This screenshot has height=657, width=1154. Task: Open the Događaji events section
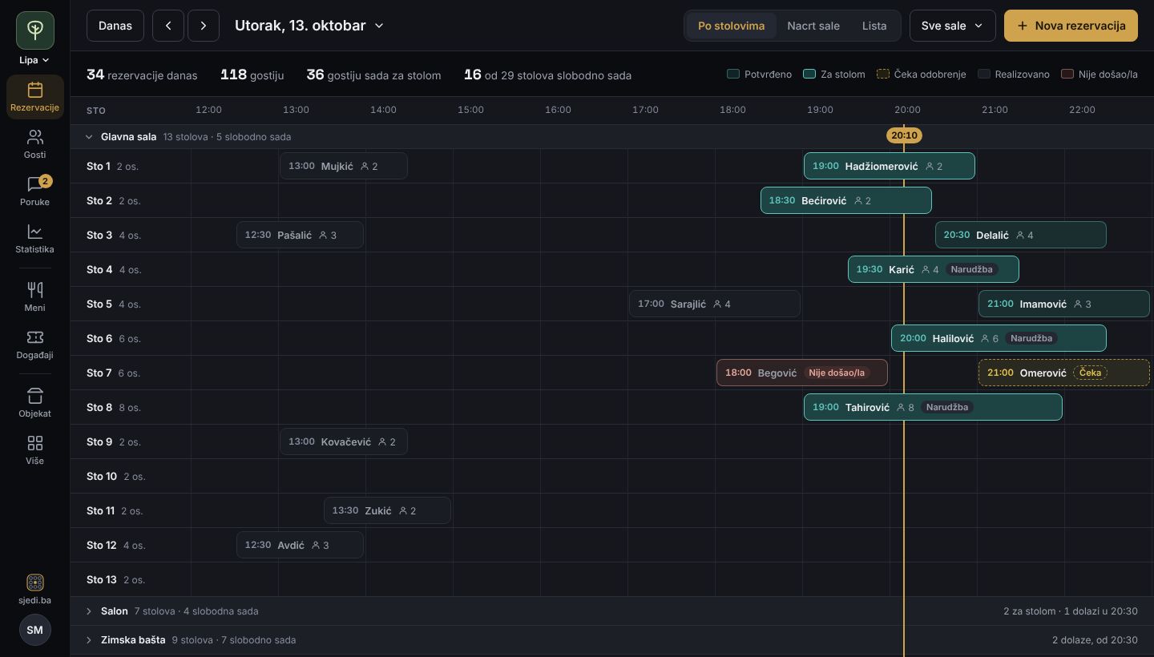(x=34, y=345)
